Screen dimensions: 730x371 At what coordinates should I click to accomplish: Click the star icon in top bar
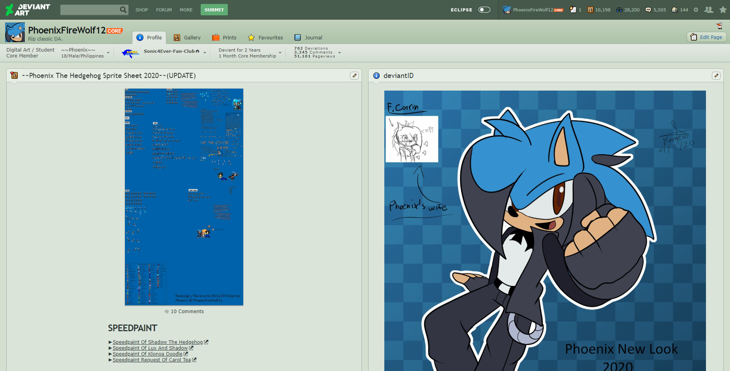point(723,10)
